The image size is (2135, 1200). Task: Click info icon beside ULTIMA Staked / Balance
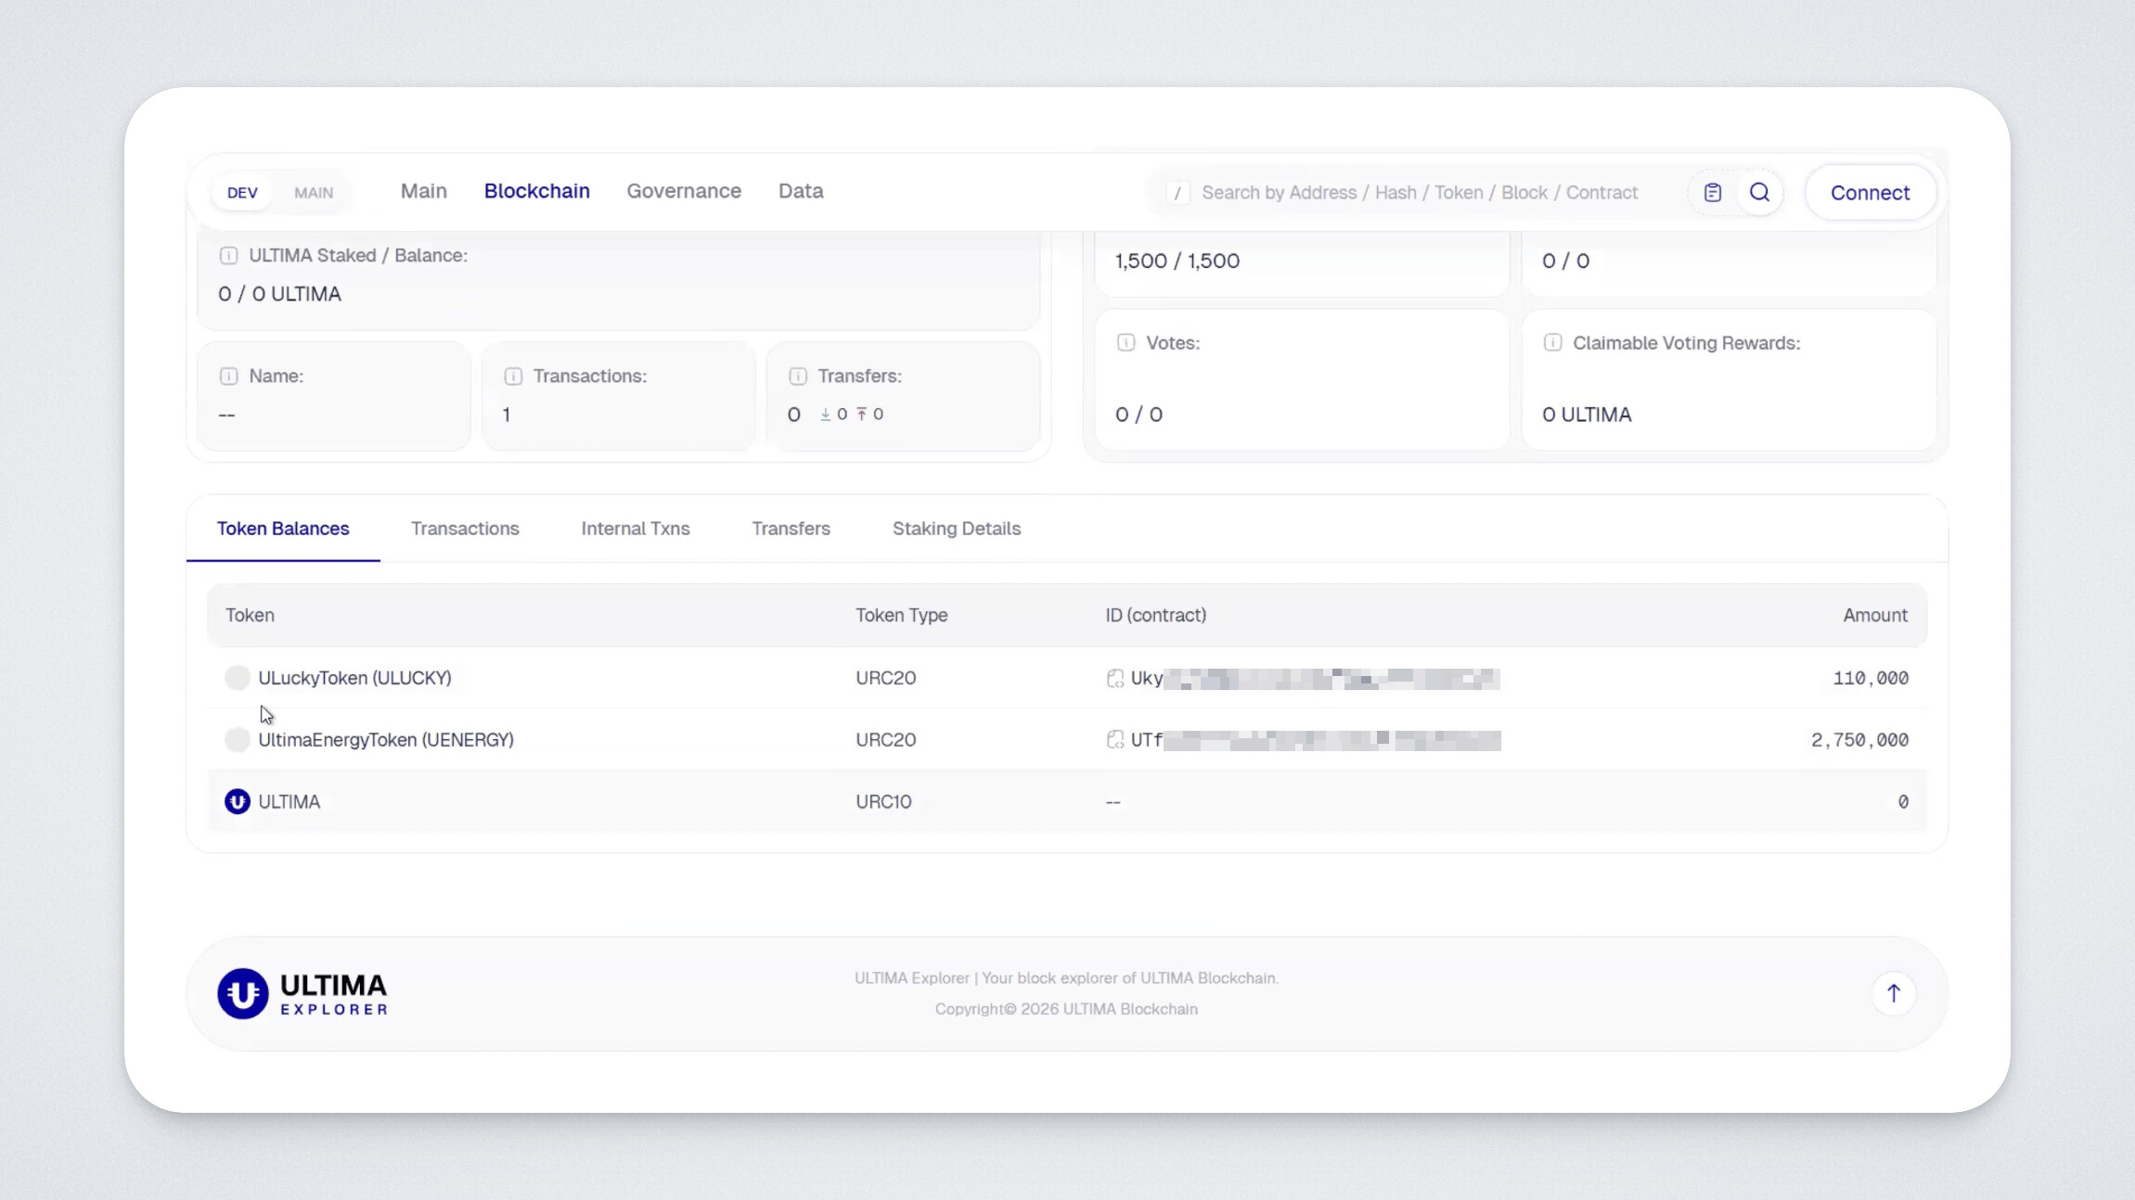pyautogui.click(x=228, y=256)
